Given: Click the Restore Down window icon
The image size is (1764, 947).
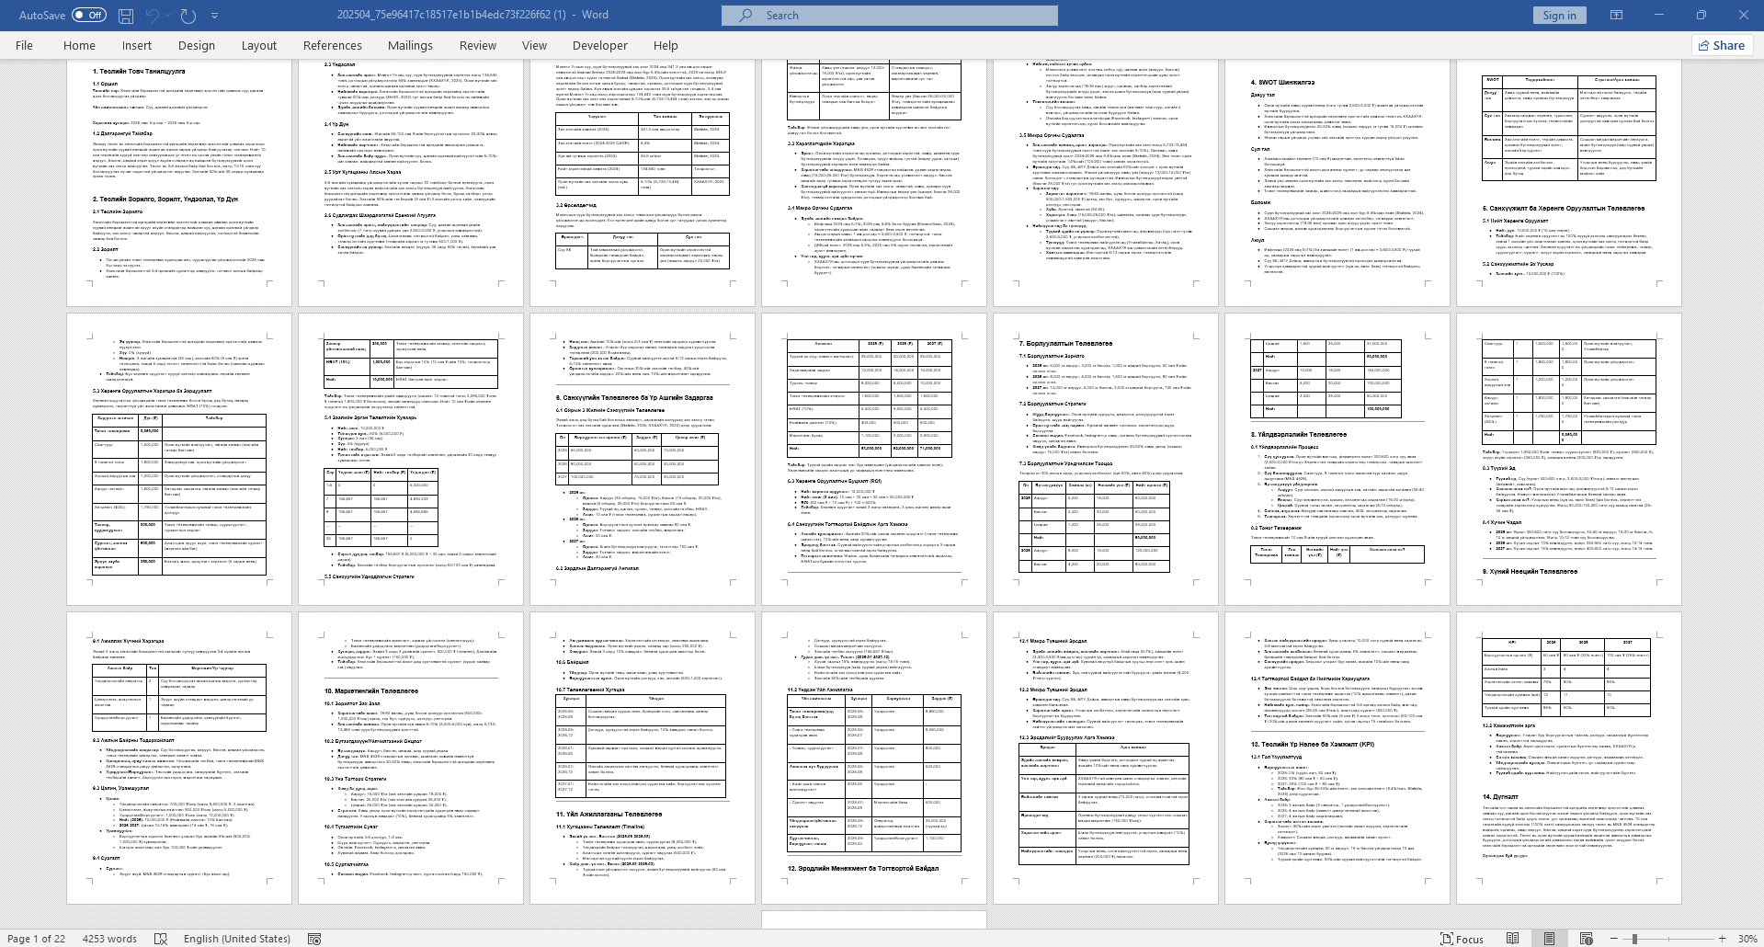Looking at the screenshot, I should point(1701,15).
